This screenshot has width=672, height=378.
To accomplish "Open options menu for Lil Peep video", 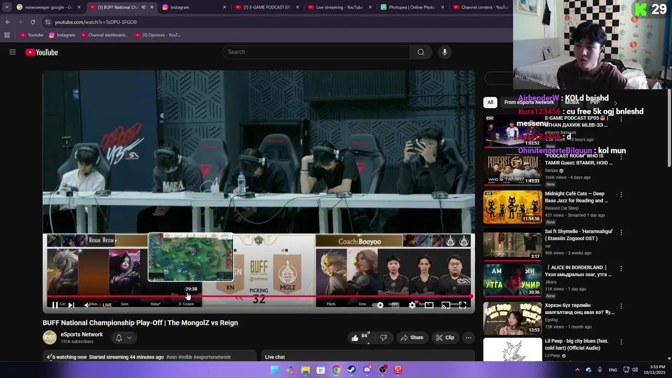I will tap(621, 342).
